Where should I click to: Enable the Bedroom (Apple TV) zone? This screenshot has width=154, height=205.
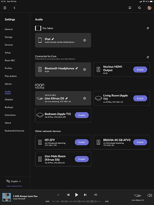(x=82, y=115)
